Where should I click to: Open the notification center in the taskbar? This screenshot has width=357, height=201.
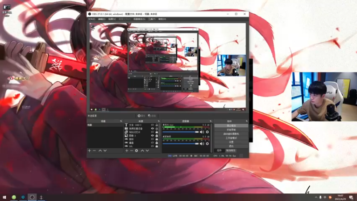(351, 197)
